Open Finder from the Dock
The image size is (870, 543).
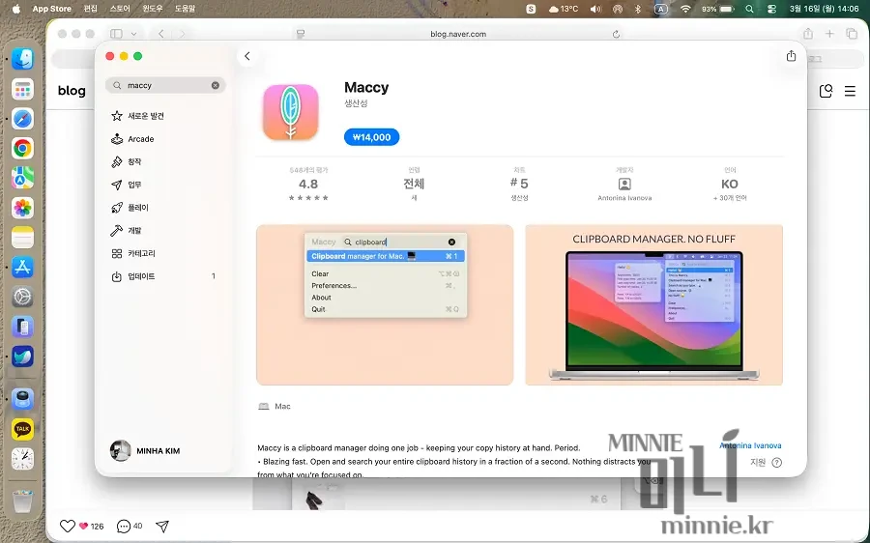click(x=23, y=59)
